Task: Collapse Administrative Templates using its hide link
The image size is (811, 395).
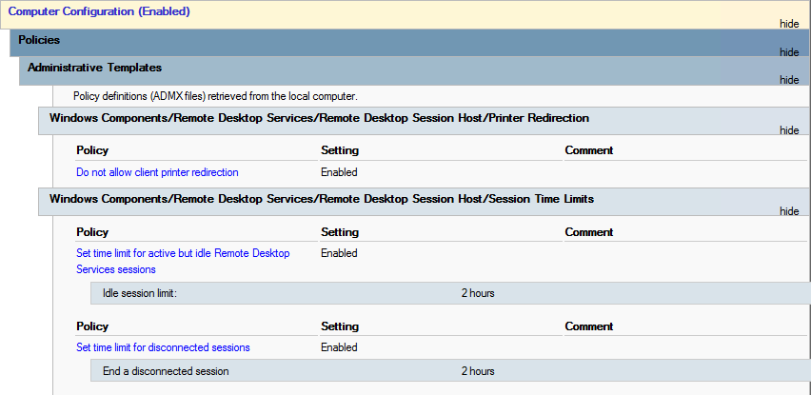Action: coord(788,80)
